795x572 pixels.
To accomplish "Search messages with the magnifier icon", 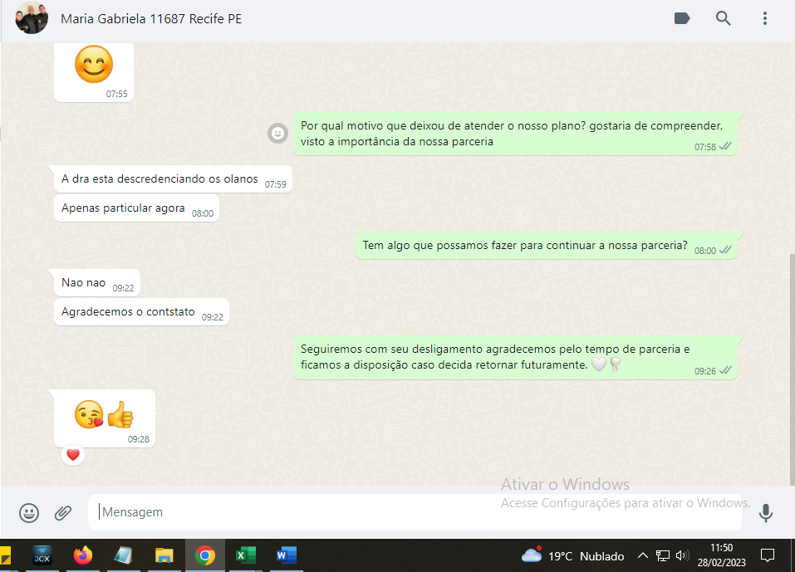I will click(724, 18).
